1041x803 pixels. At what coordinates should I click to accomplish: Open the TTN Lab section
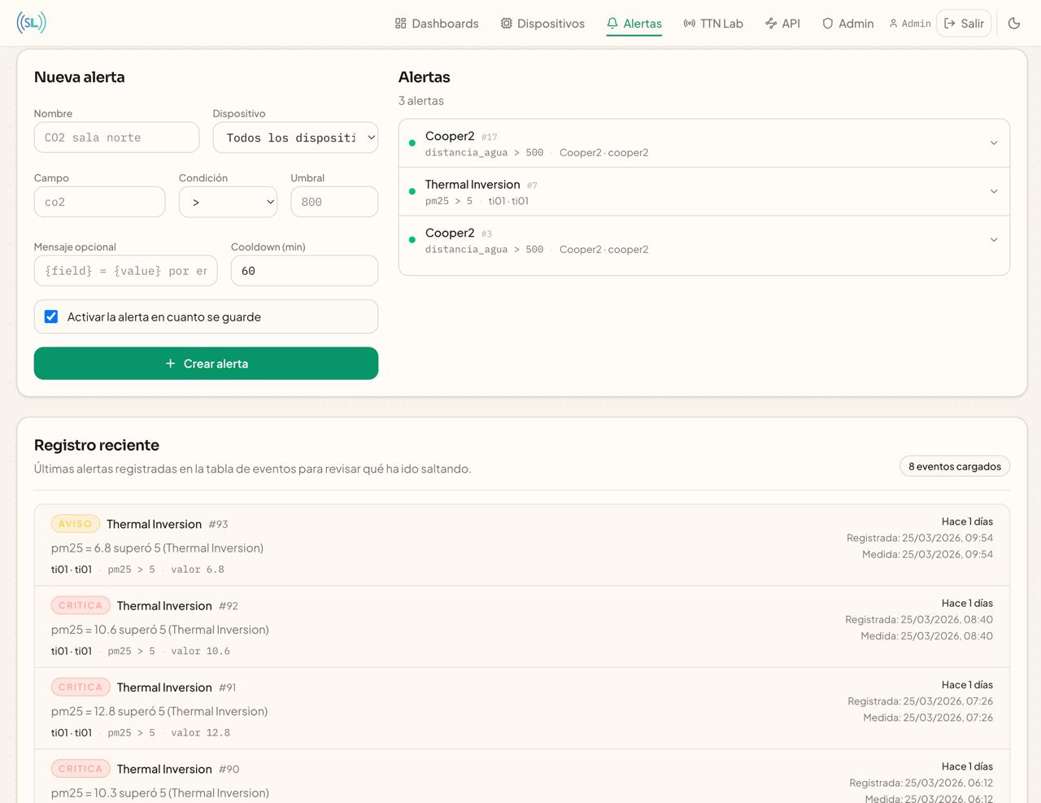point(713,24)
